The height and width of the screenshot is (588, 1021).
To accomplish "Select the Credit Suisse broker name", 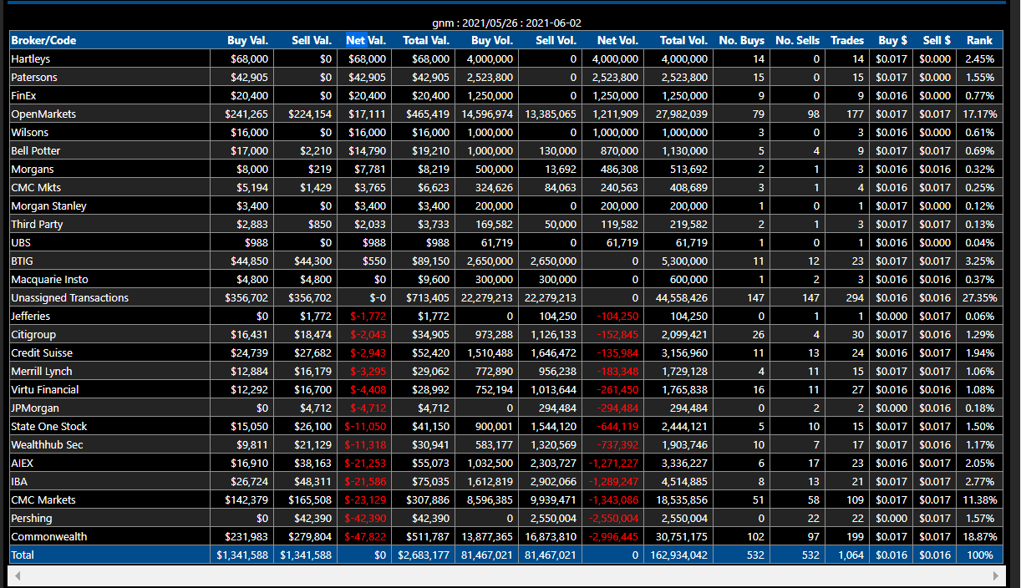I will click(42, 352).
